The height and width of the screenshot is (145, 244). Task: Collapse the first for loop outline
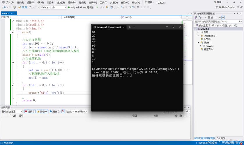13,63
